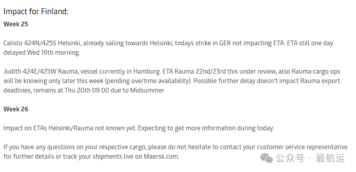The height and width of the screenshot is (172, 356).
Task: Click the Wed 19th morning text
Action: point(53,53)
